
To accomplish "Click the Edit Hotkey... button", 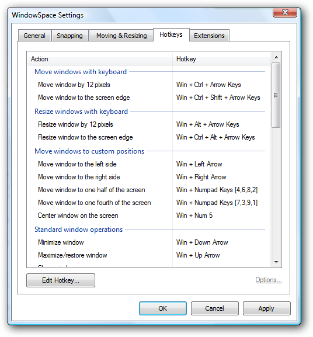I will coord(61,280).
